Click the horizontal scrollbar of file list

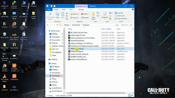tap(97, 93)
